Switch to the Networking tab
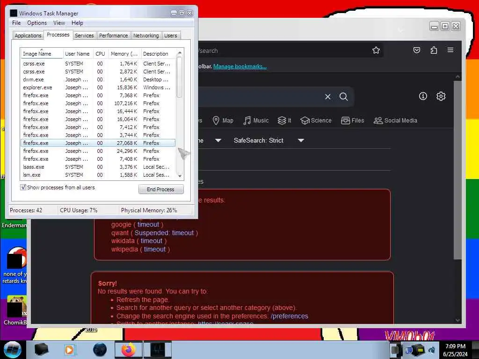The height and width of the screenshot is (359, 479). tap(146, 36)
